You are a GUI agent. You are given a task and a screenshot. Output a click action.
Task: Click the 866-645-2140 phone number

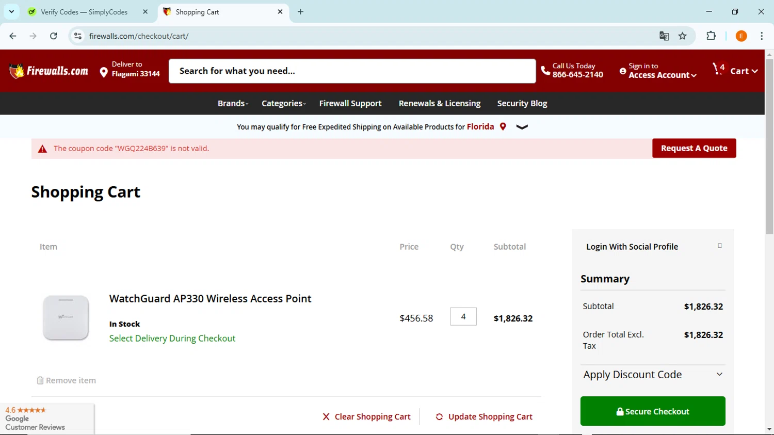pos(577,75)
